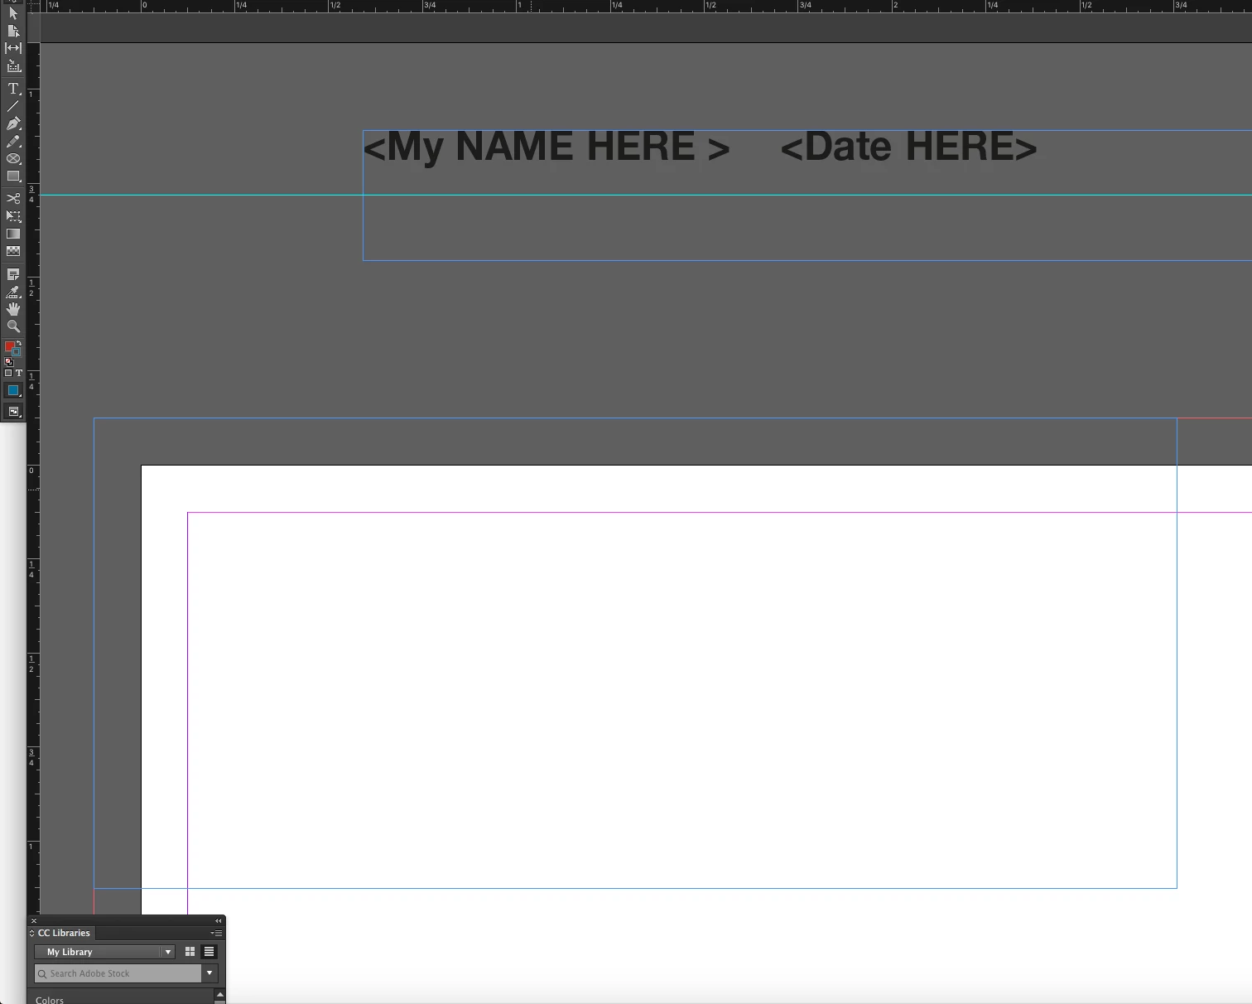
Task: Click the <Date HERE> text
Action: [908, 147]
